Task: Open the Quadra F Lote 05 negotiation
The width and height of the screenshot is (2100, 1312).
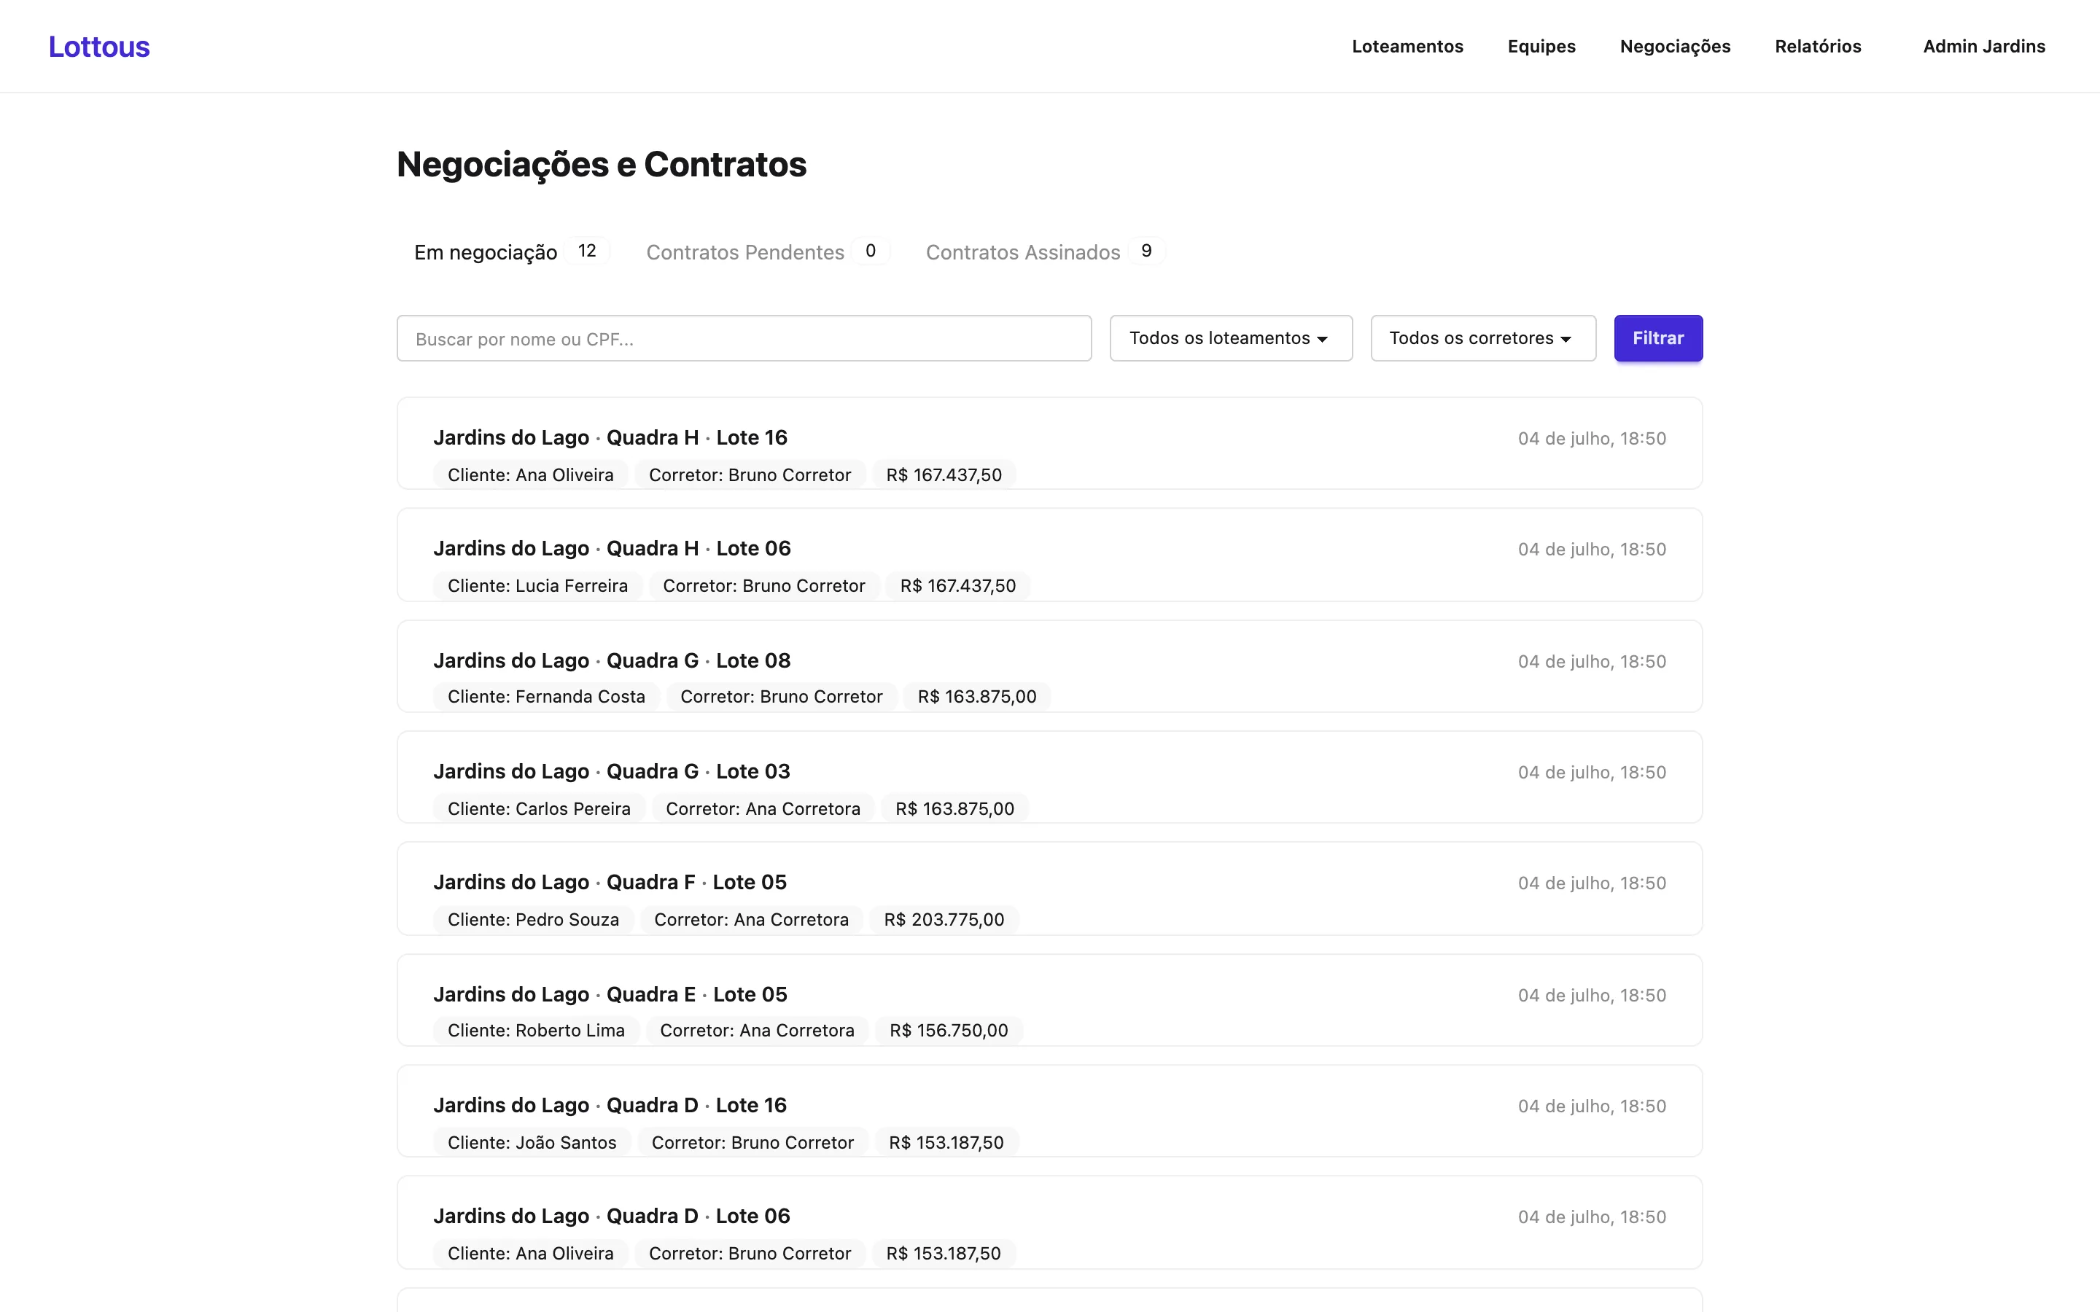Action: [x=1049, y=889]
